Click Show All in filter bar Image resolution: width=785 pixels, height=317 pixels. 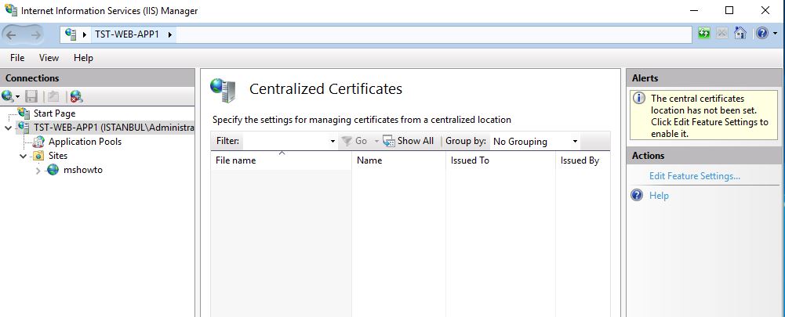tap(408, 141)
